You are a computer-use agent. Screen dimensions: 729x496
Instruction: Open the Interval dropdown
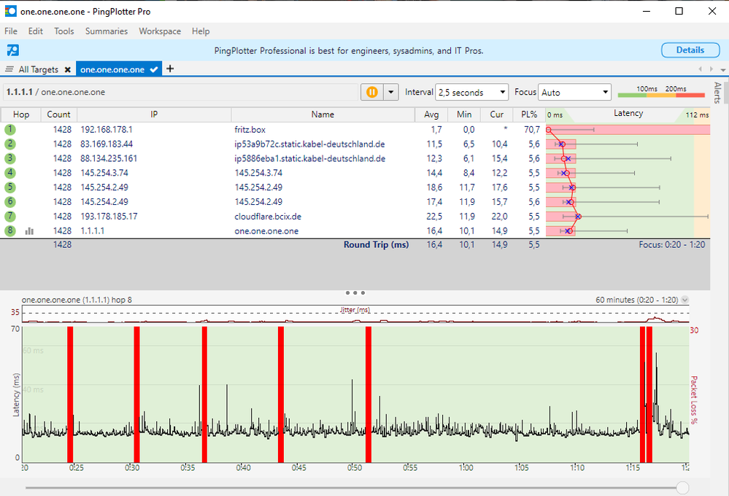(472, 93)
